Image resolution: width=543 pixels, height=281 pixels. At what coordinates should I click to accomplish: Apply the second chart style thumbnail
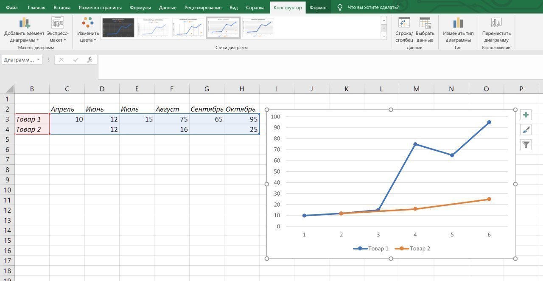153,28
